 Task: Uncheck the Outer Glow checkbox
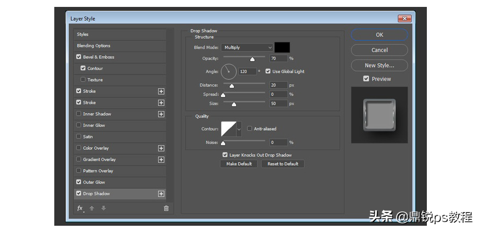[x=79, y=182]
